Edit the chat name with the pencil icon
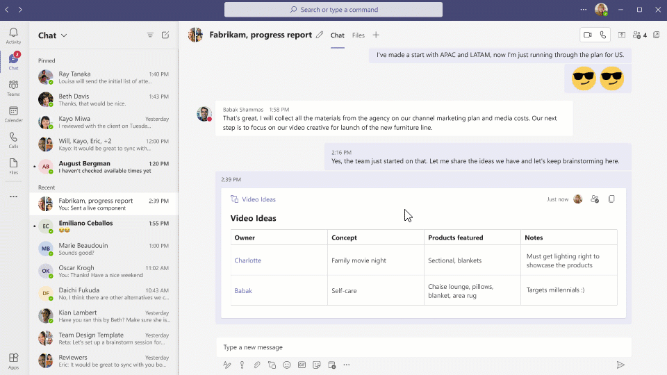The height and width of the screenshot is (375, 667). 320,35
